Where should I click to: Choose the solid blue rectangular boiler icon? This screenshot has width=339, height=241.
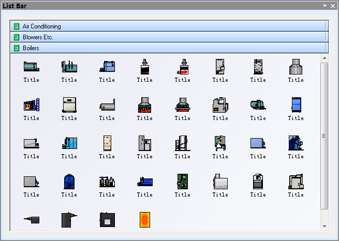click(x=296, y=104)
